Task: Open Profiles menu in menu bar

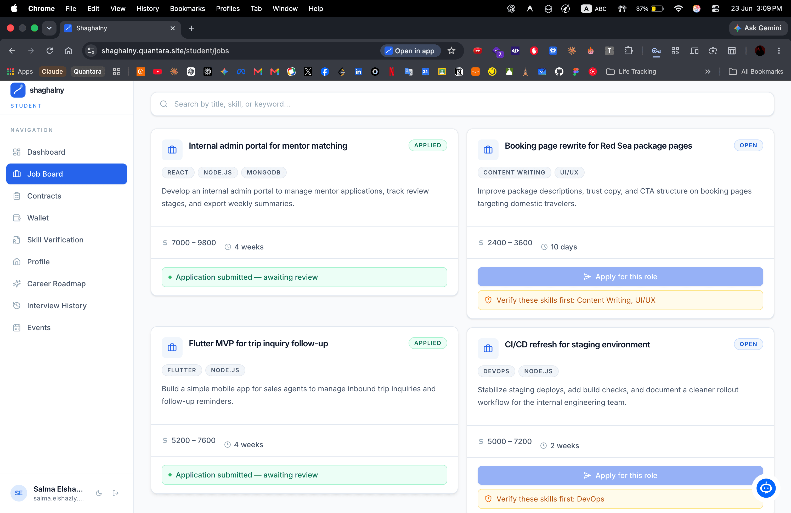Action: coord(228,9)
